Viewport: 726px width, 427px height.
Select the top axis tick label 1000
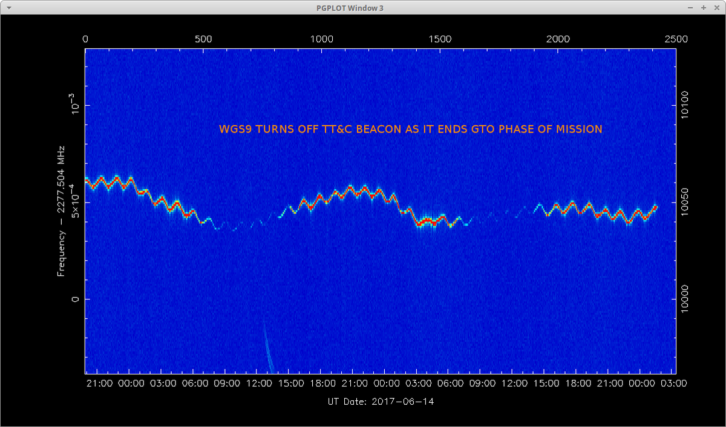[322, 39]
